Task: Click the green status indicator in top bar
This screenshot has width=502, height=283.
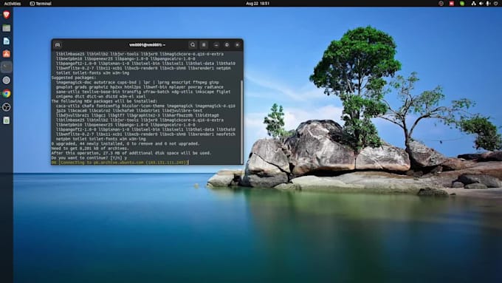Action: coord(462,4)
